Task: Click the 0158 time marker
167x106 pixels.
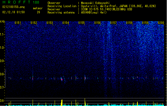Action: pos(129,23)
